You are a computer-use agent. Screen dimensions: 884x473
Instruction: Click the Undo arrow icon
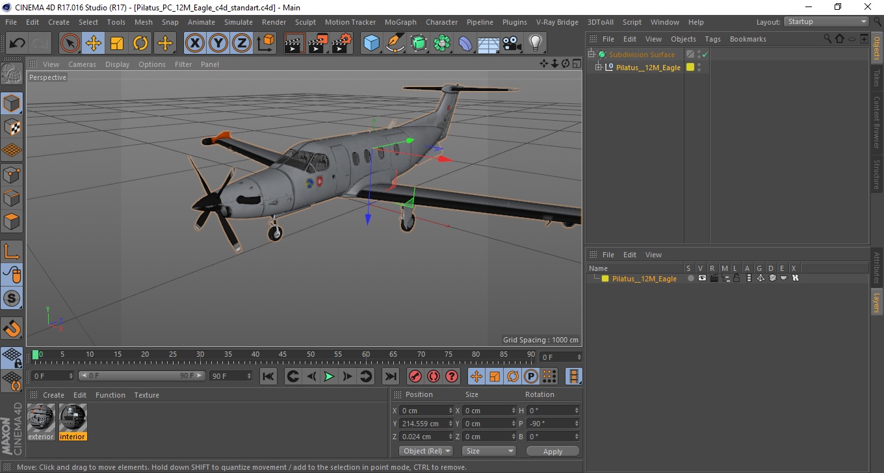point(16,44)
